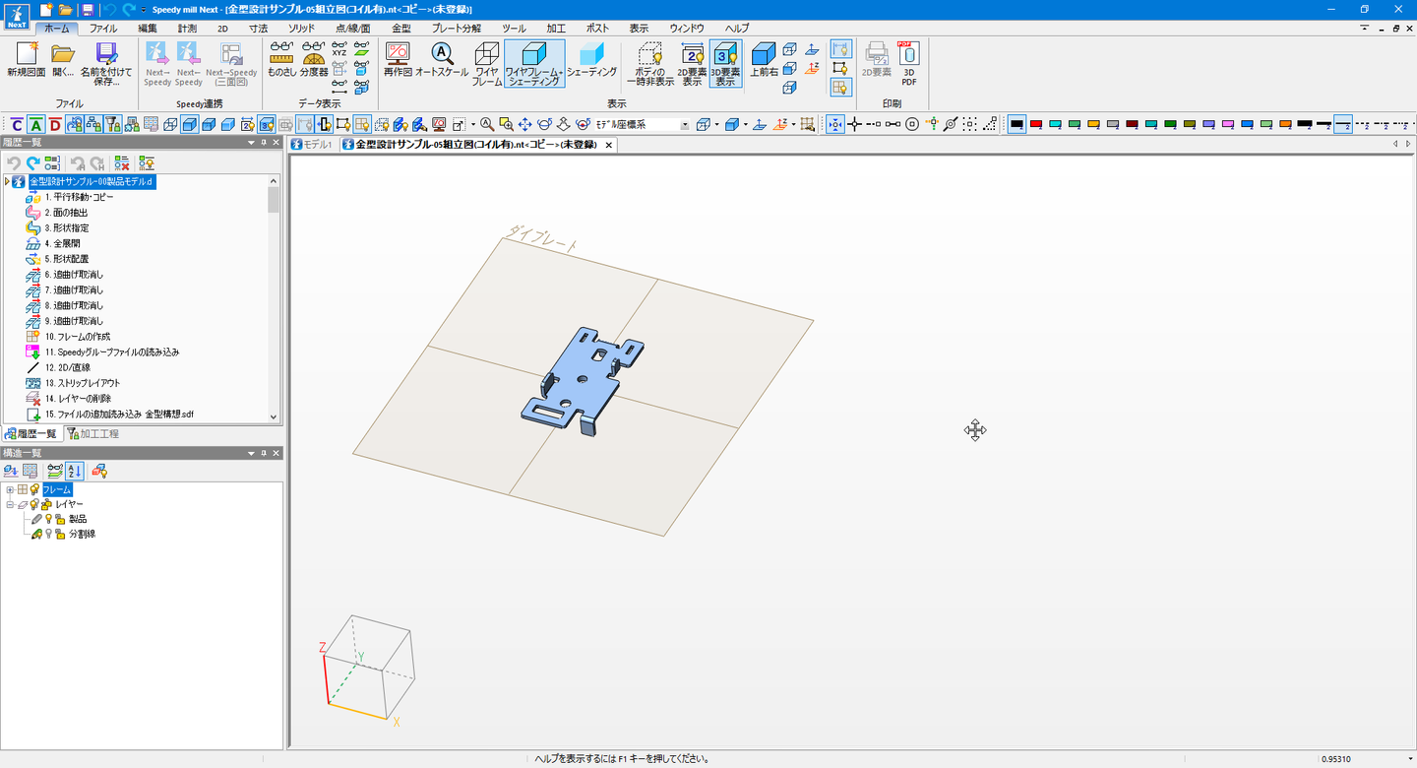Open the モデル座標系 coordinate dropdown

(685, 125)
